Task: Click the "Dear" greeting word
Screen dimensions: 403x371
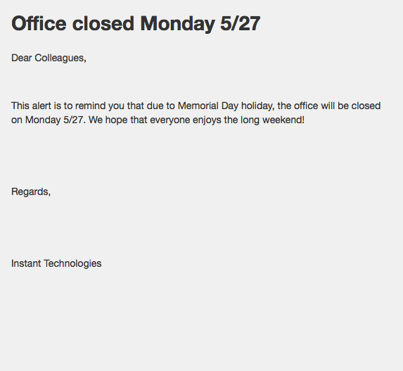Action: point(22,58)
